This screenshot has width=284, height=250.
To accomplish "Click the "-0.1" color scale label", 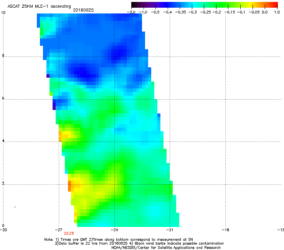I will [241, 12].
